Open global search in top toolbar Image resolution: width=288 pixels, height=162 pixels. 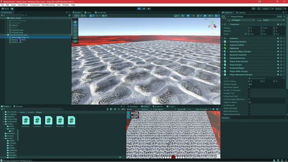(259, 9)
